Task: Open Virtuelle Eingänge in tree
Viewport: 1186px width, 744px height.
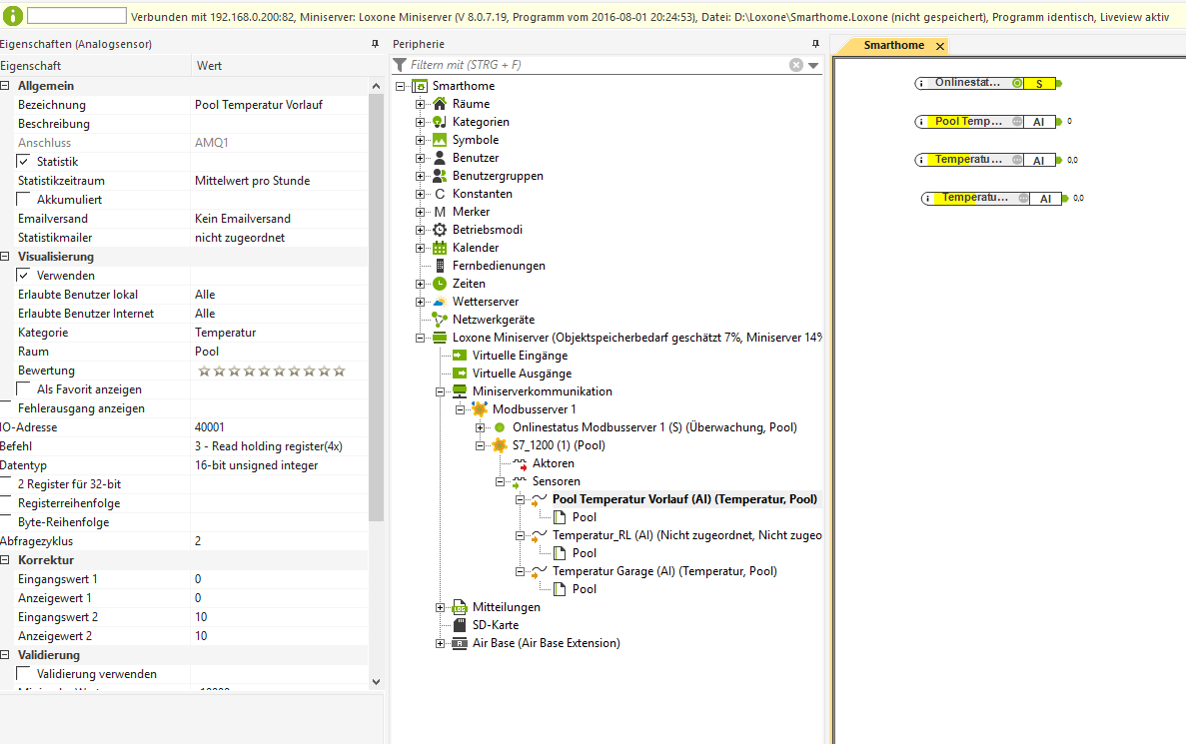Action: (520, 356)
